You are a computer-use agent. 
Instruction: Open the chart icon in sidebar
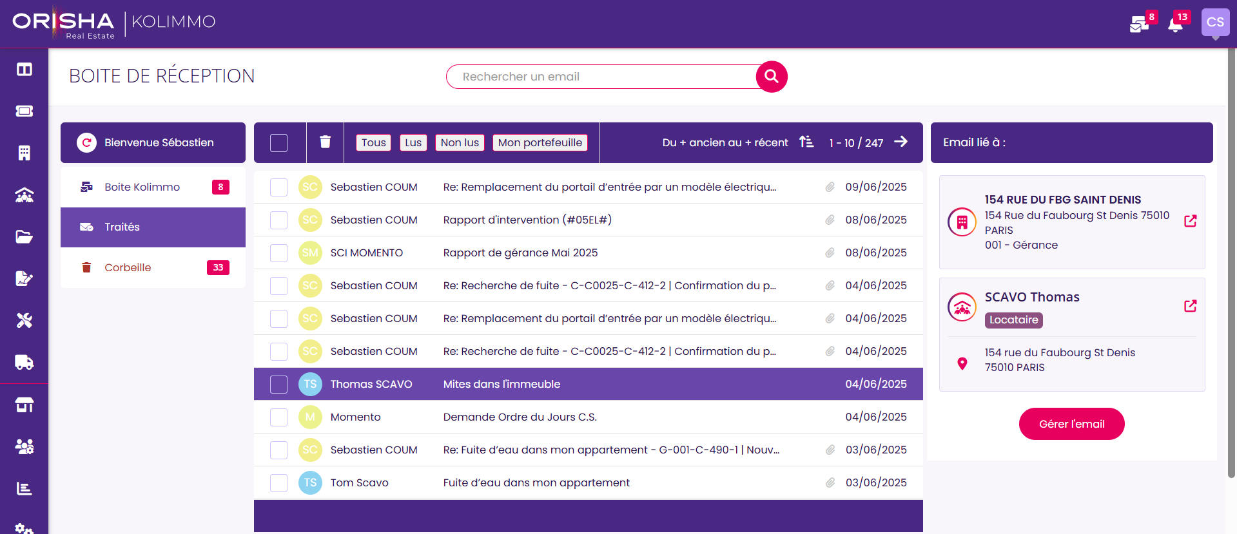click(24, 489)
